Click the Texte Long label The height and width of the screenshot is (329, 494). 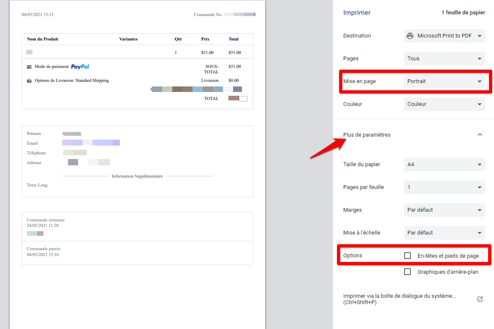pos(37,185)
